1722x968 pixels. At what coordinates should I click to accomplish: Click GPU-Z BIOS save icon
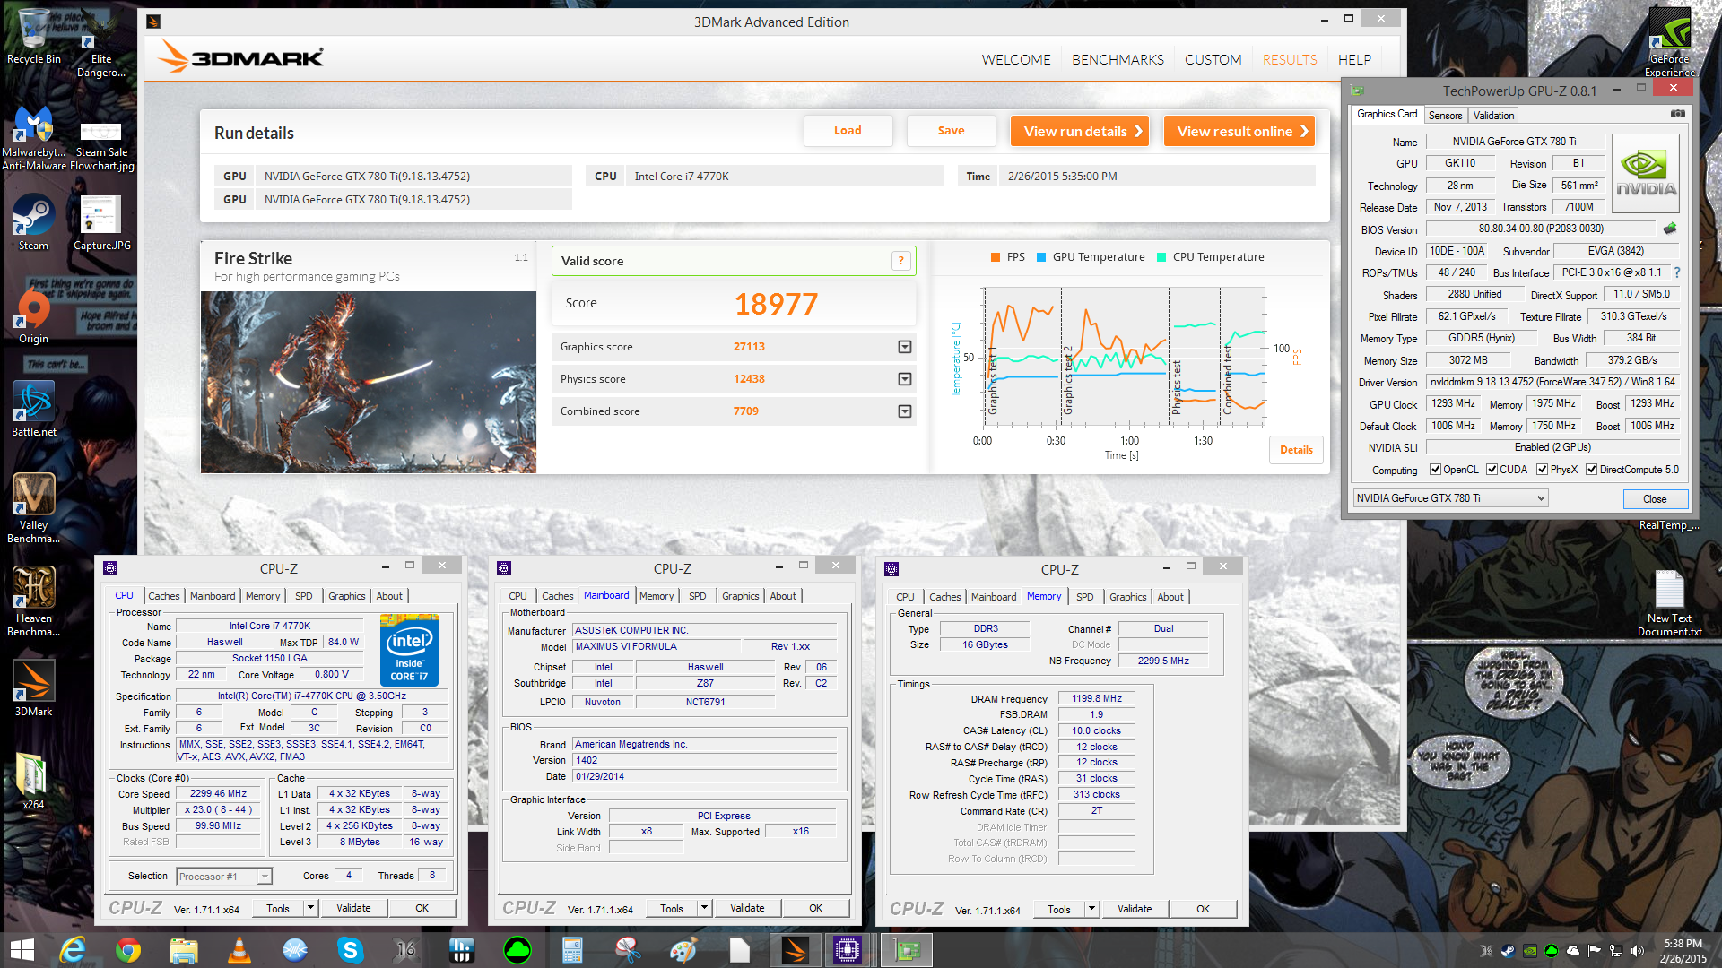pos(1670,229)
